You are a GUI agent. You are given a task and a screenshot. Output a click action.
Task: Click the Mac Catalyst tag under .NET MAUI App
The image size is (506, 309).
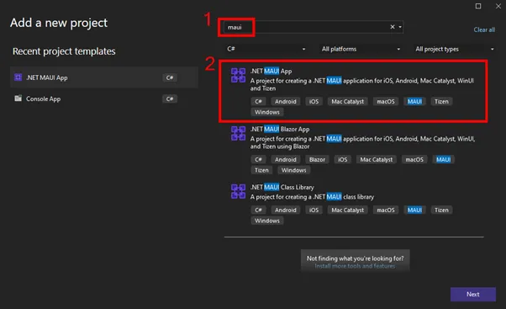[x=347, y=102]
